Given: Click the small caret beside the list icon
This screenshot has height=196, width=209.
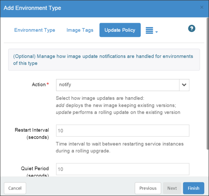Looking at the screenshot, I should point(157,32).
